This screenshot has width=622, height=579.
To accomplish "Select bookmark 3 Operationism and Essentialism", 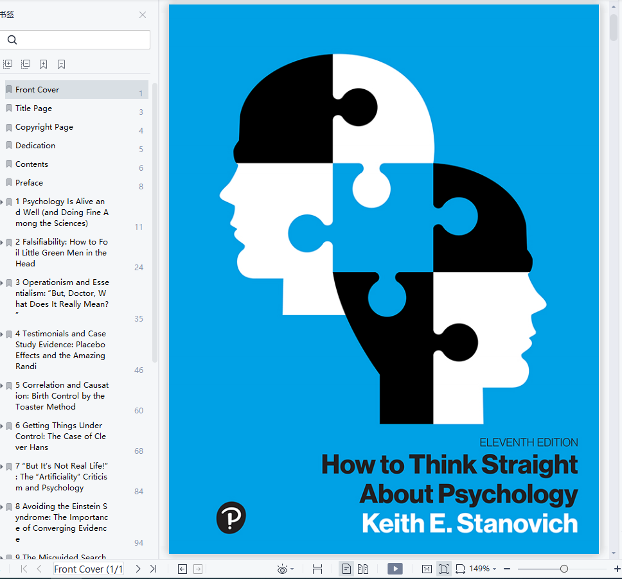I will click(62, 298).
